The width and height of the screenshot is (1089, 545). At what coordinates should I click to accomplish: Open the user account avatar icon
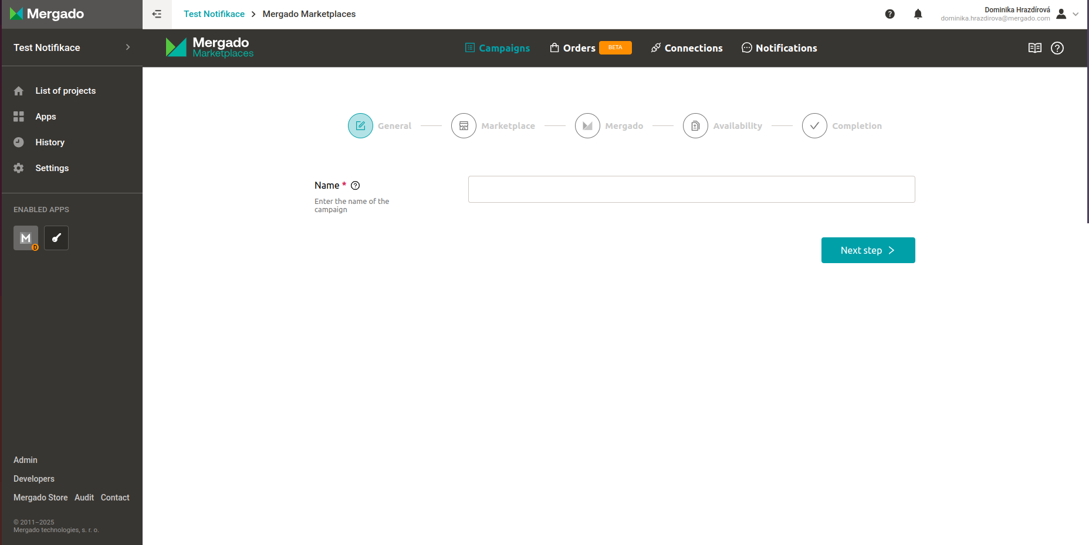click(x=1061, y=14)
